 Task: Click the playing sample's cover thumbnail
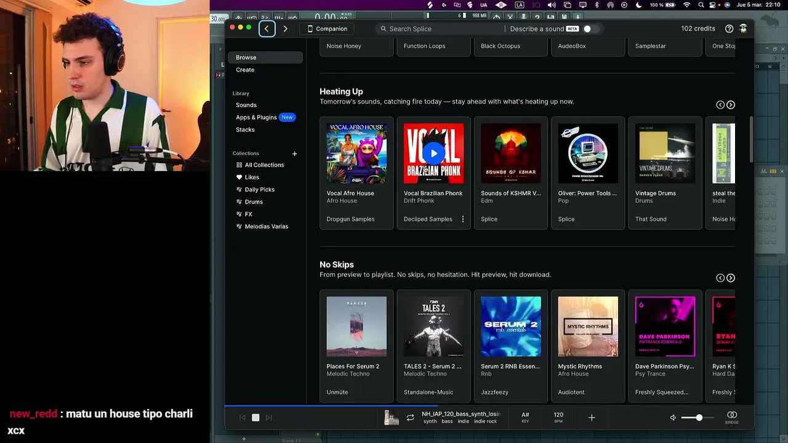392,418
